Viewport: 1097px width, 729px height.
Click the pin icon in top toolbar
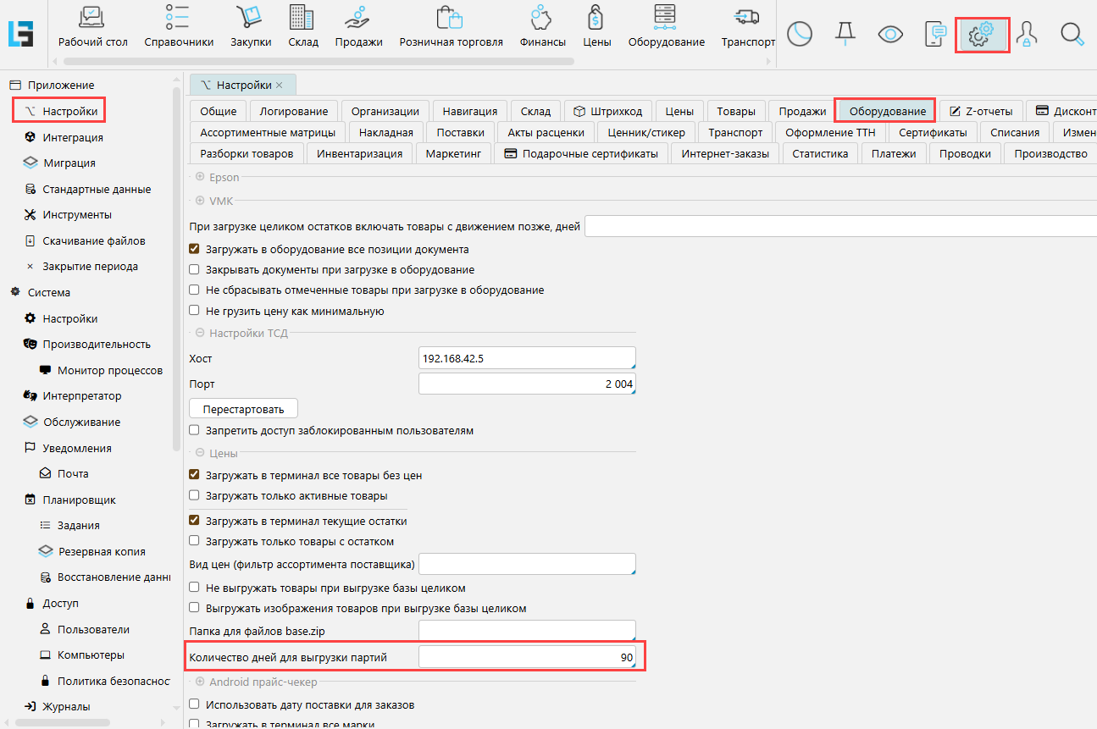pos(845,34)
